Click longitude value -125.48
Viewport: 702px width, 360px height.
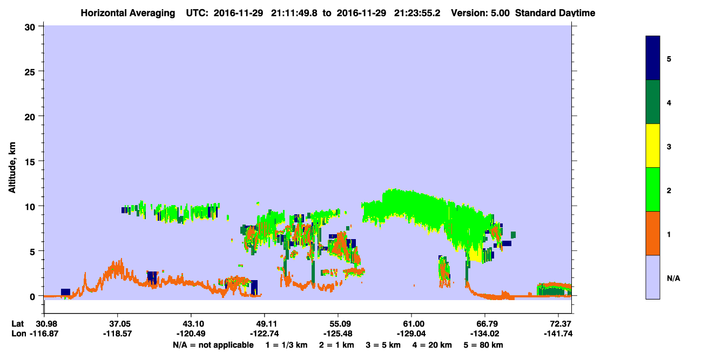tap(337, 334)
